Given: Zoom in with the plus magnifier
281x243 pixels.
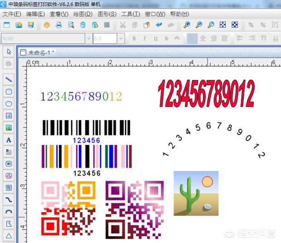Looking at the screenshot, I should (x=187, y=25).
